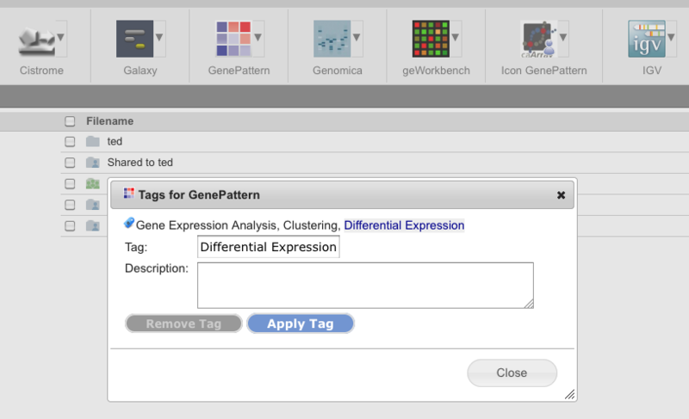Launch the IGV tool icon
This screenshot has width=689, height=419.
(x=647, y=39)
